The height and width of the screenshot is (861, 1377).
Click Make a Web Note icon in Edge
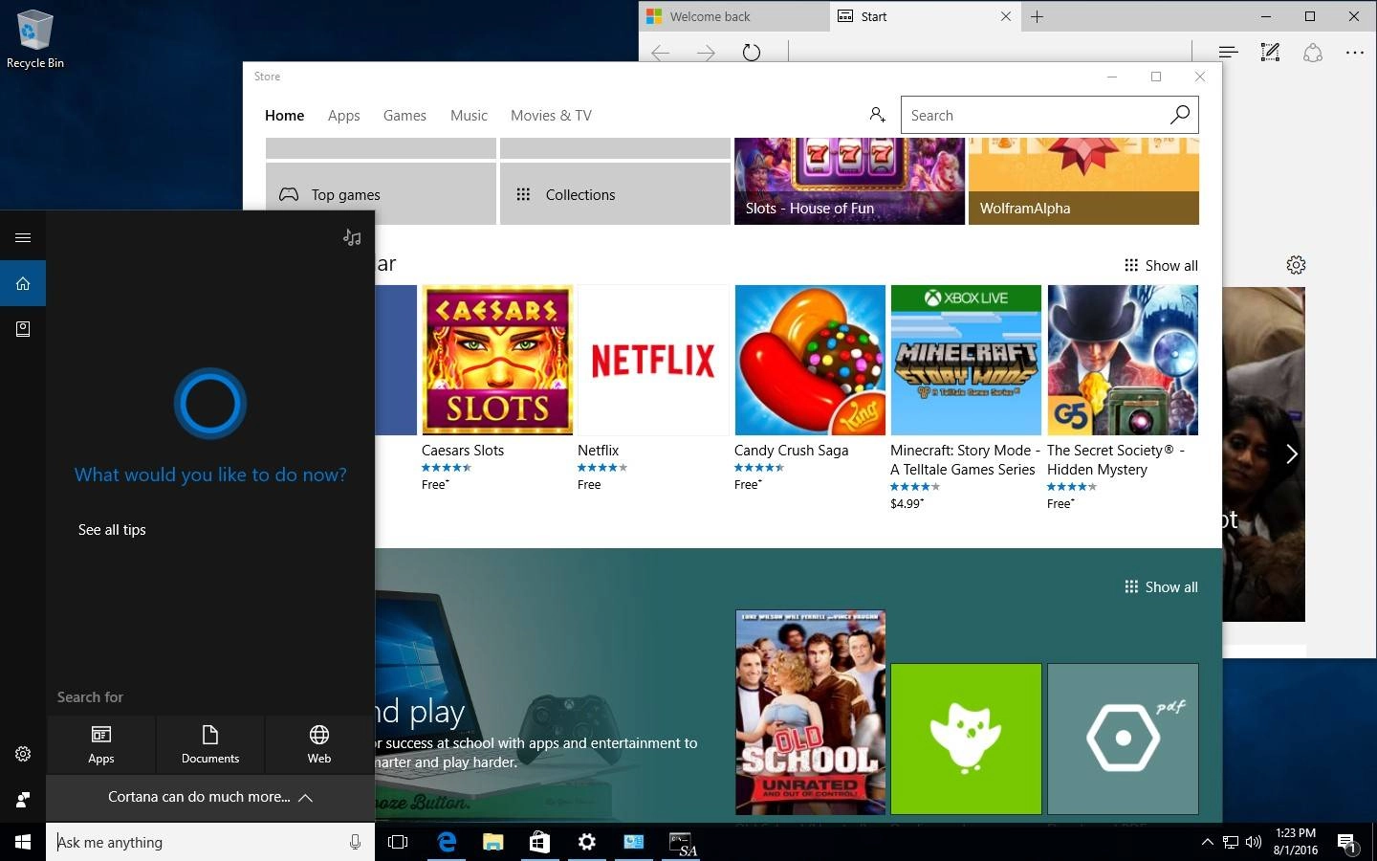click(1270, 53)
